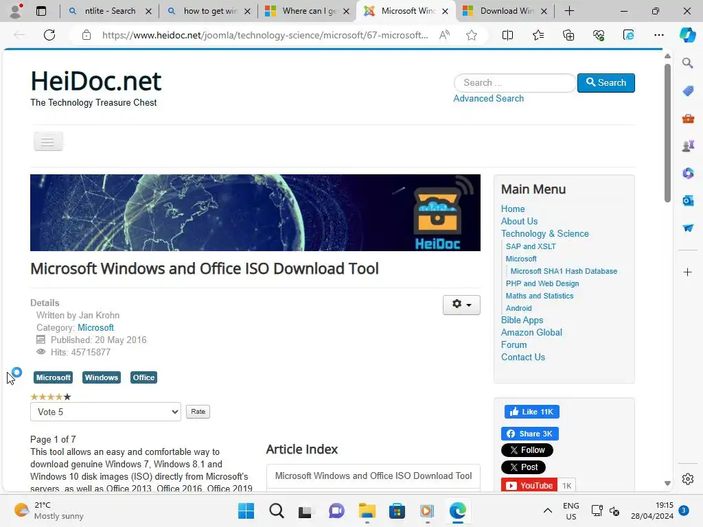Viewport: 703px width, 527px height.
Task: Open the Favorites list icon
Action: pos(538,35)
